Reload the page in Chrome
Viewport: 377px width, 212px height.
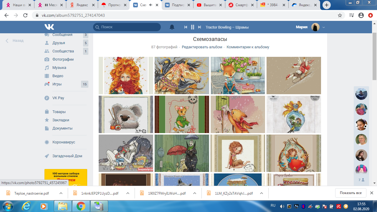[25, 15]
